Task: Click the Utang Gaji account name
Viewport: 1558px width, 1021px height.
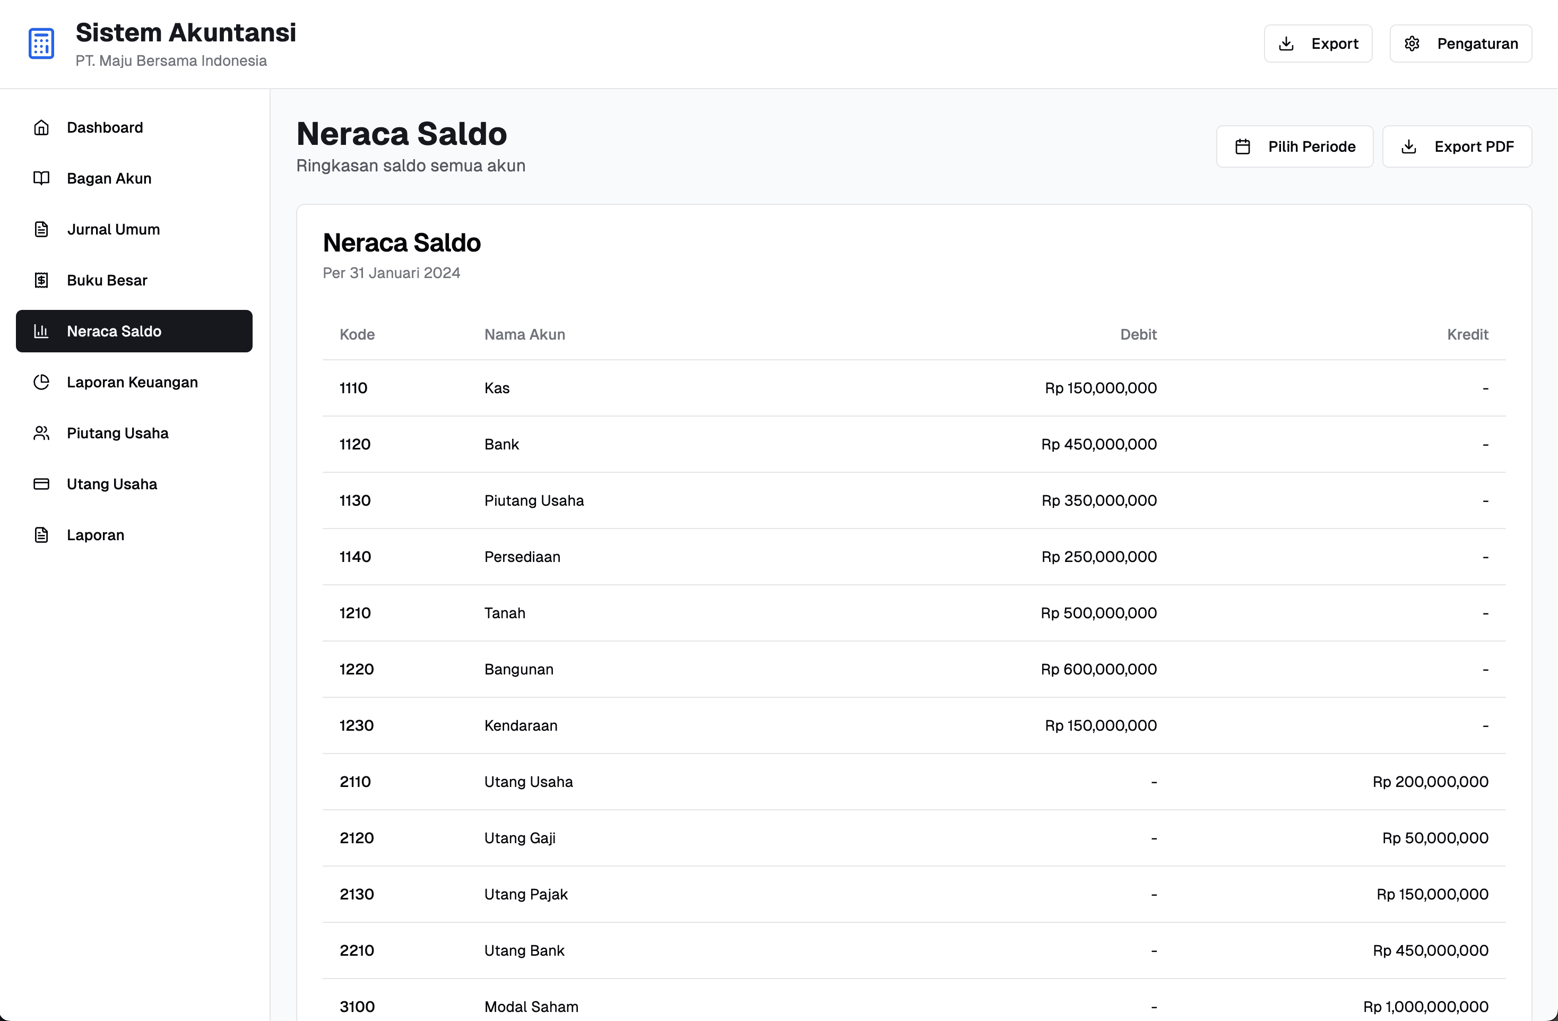Action: tap(520, 838)
